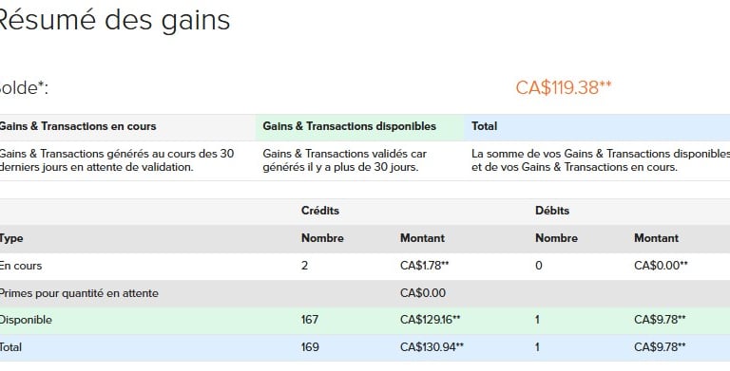
Task: Click the CA$1.78 en cours credit amount
Action: click(424, 266)
